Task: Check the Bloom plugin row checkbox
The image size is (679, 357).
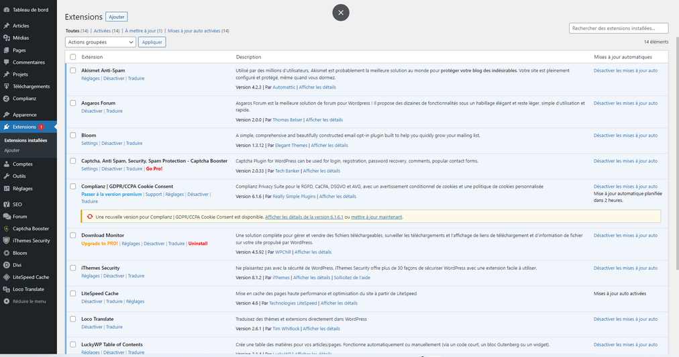Action: click(x=72, y=135)
